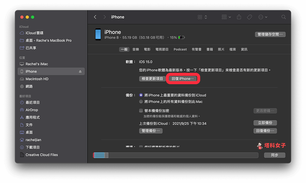Image resolution: width=306 pixels, height=183 pixels.
Task: Click 回復 iPhone button
Action: (x=183, y=79)
